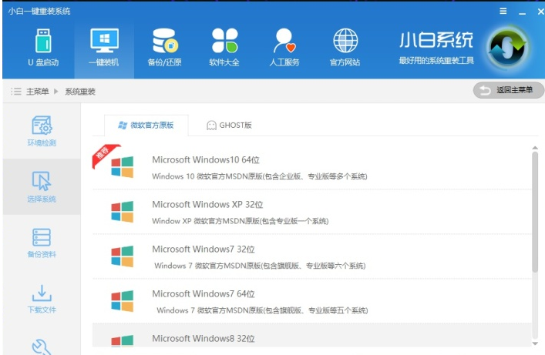The height and width of the screenshot is (355, 545).
Task: Switch to the 微软官方原版 tab
Action: click(146, 125)
